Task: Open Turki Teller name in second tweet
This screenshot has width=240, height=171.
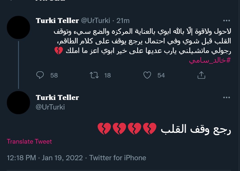Action: (x=57, y=98)
